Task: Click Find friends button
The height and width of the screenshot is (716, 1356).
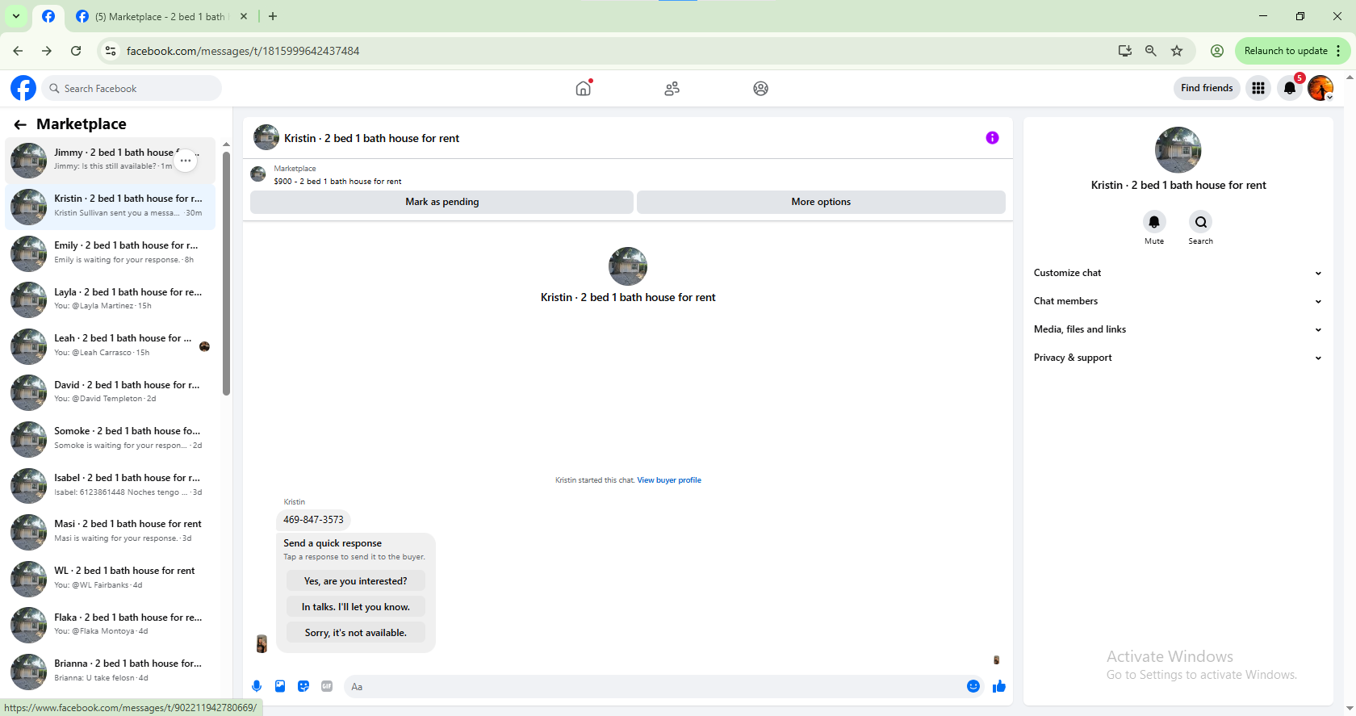Action: [1207, 88]
